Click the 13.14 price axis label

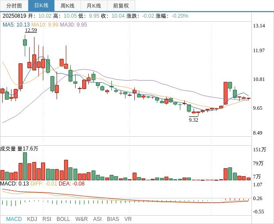(259, 26)
